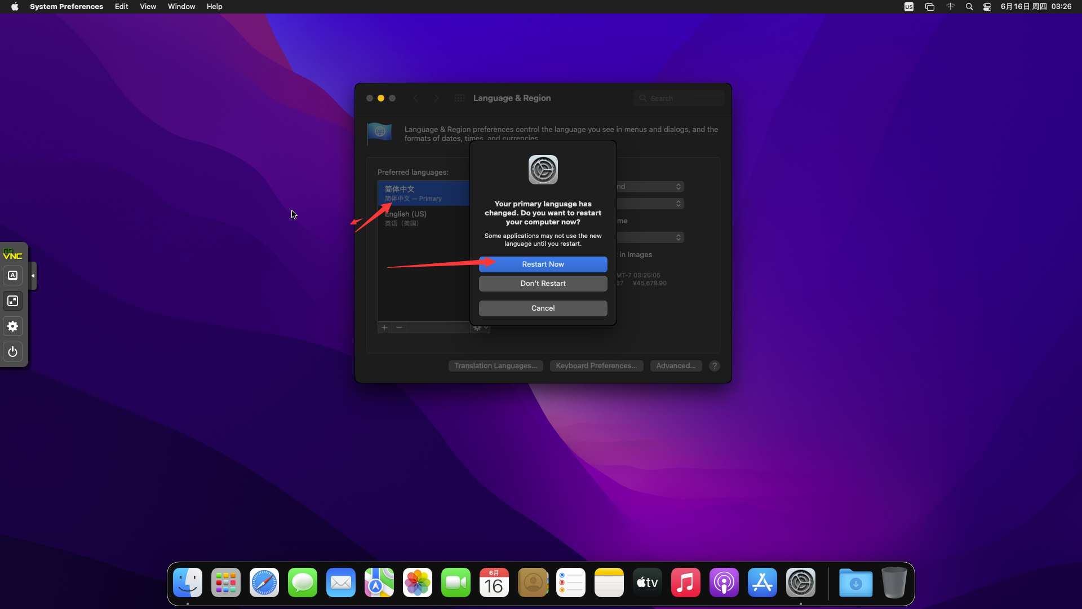Open Control Center in menu bar
Screen dimensions: 1082x609
coord(987,7)
